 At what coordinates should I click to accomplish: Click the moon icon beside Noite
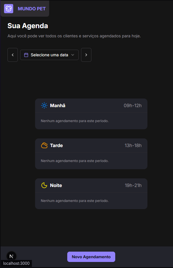coord(44,185)
